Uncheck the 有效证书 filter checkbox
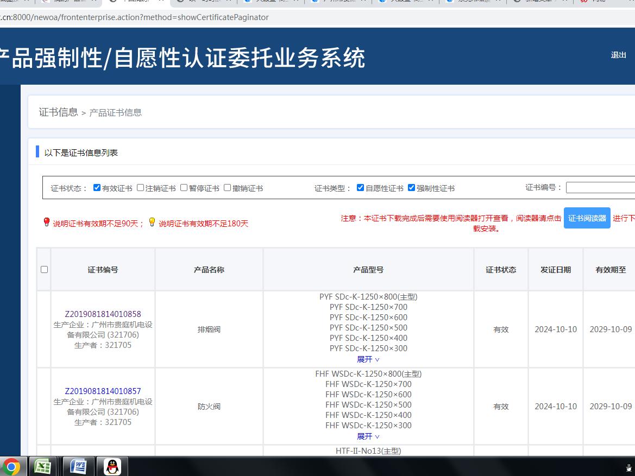Screen dimensions: 635x476 coord(97,187)
